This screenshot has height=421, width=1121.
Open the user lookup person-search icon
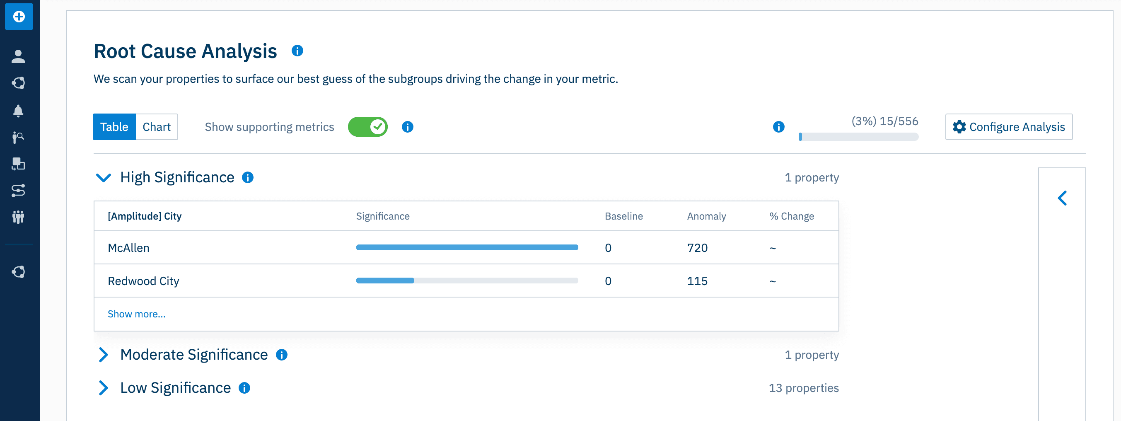coord(18,137)
